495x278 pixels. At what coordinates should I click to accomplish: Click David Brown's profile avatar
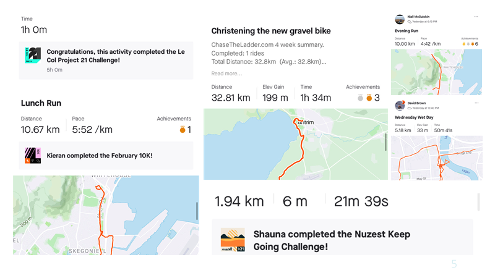coord(400,106)
